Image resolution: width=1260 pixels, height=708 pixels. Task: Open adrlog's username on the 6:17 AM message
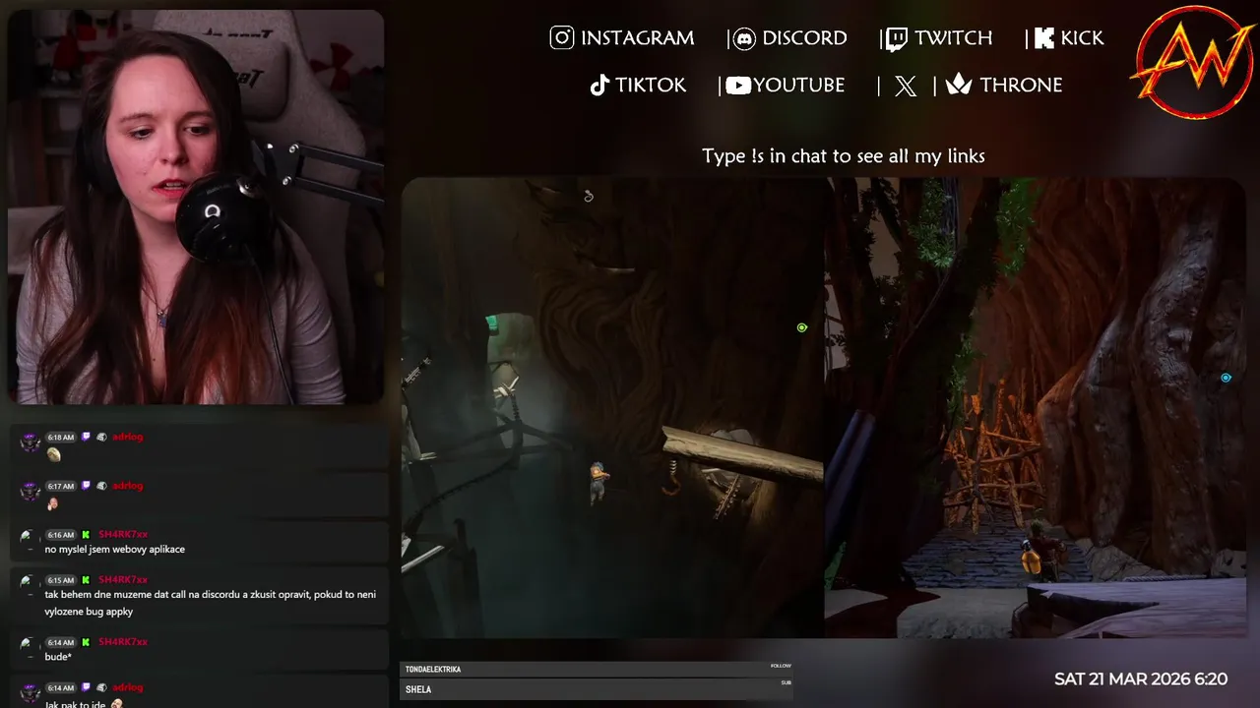point(128,486)
